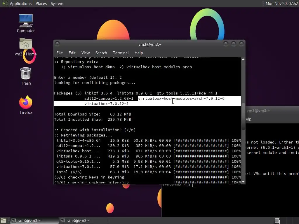This screenshot has width=299, height=224.
Task: Click the terminal vertical scrollbar thumb
Action: click(243, 117)
